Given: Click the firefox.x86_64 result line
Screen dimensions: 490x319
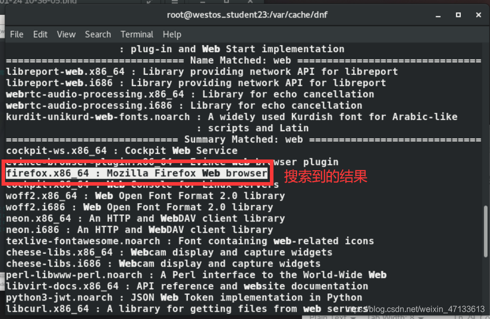Looking at the screenshot, I should click(x=136, y=173).
